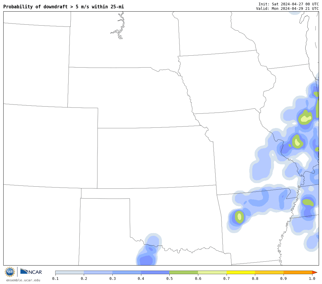Click the 0.9–1.0 orange colorbar segment
The height and width of the screenshot is (284, 322).
point(298,272)
